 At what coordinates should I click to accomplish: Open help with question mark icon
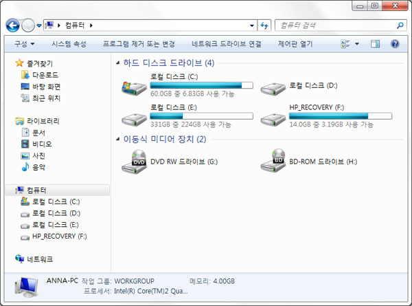pyautogui.click(x=395, y=44)
